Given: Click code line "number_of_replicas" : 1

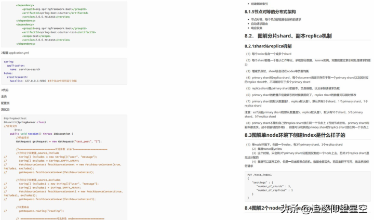Looking at the screenshot, I should [275, 190].
